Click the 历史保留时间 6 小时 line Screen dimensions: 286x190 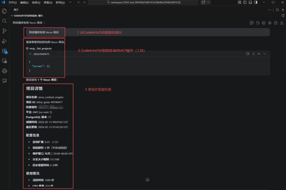pyautogui.click(x=45, y=165)
